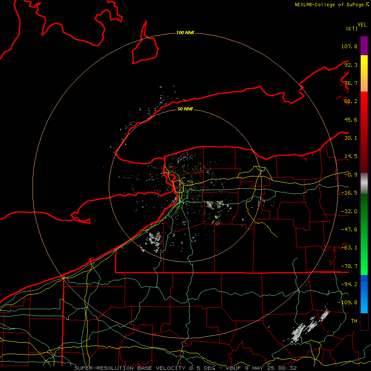Pick the blue segment of the color bar
The width and height of the screenshot is (371, 371).
coord(364,294)
